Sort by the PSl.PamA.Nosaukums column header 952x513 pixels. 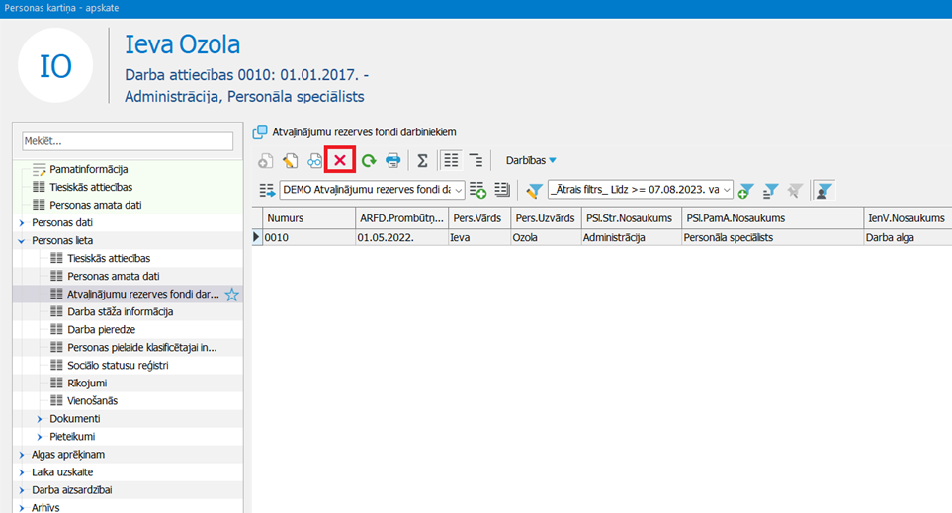(772, 217)
